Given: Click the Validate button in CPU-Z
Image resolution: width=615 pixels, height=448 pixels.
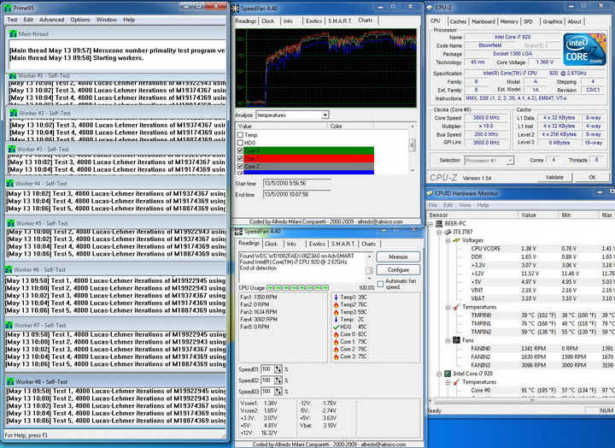Looking at the screenshot, I should 554,177.
